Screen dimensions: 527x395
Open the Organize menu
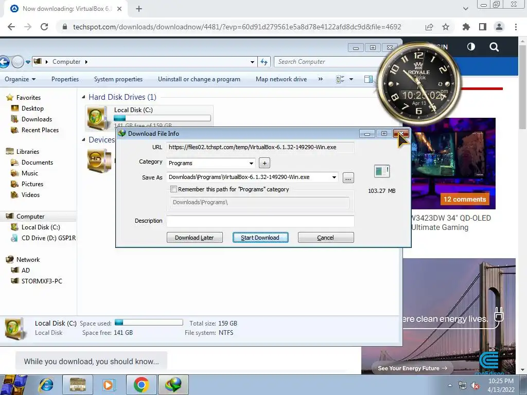20,79
